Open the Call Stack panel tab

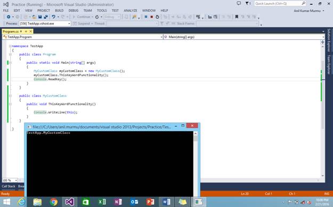[x=9, y=186]
